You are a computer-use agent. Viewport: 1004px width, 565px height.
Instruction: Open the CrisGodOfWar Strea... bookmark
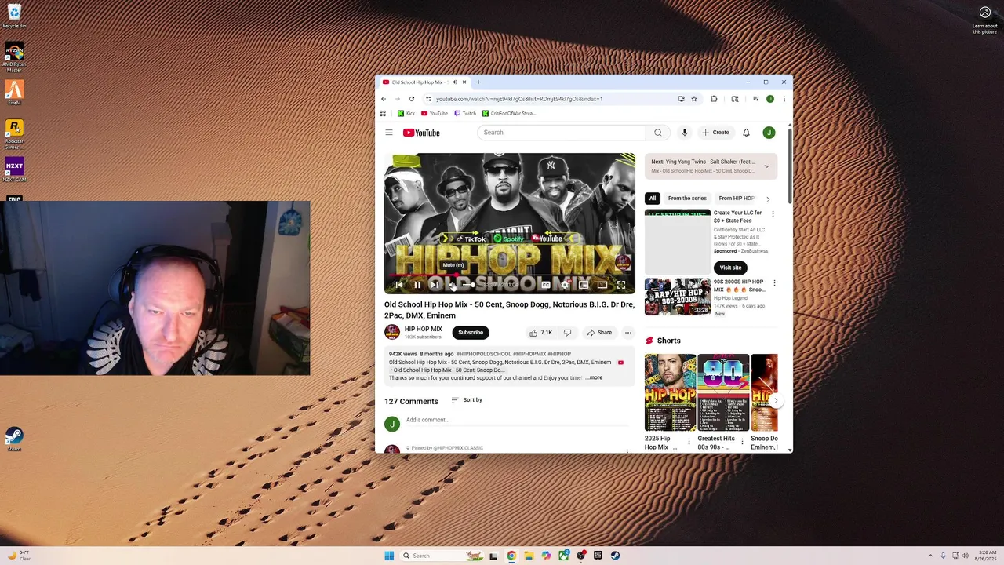pyautogui.click(x=509, y=113)
